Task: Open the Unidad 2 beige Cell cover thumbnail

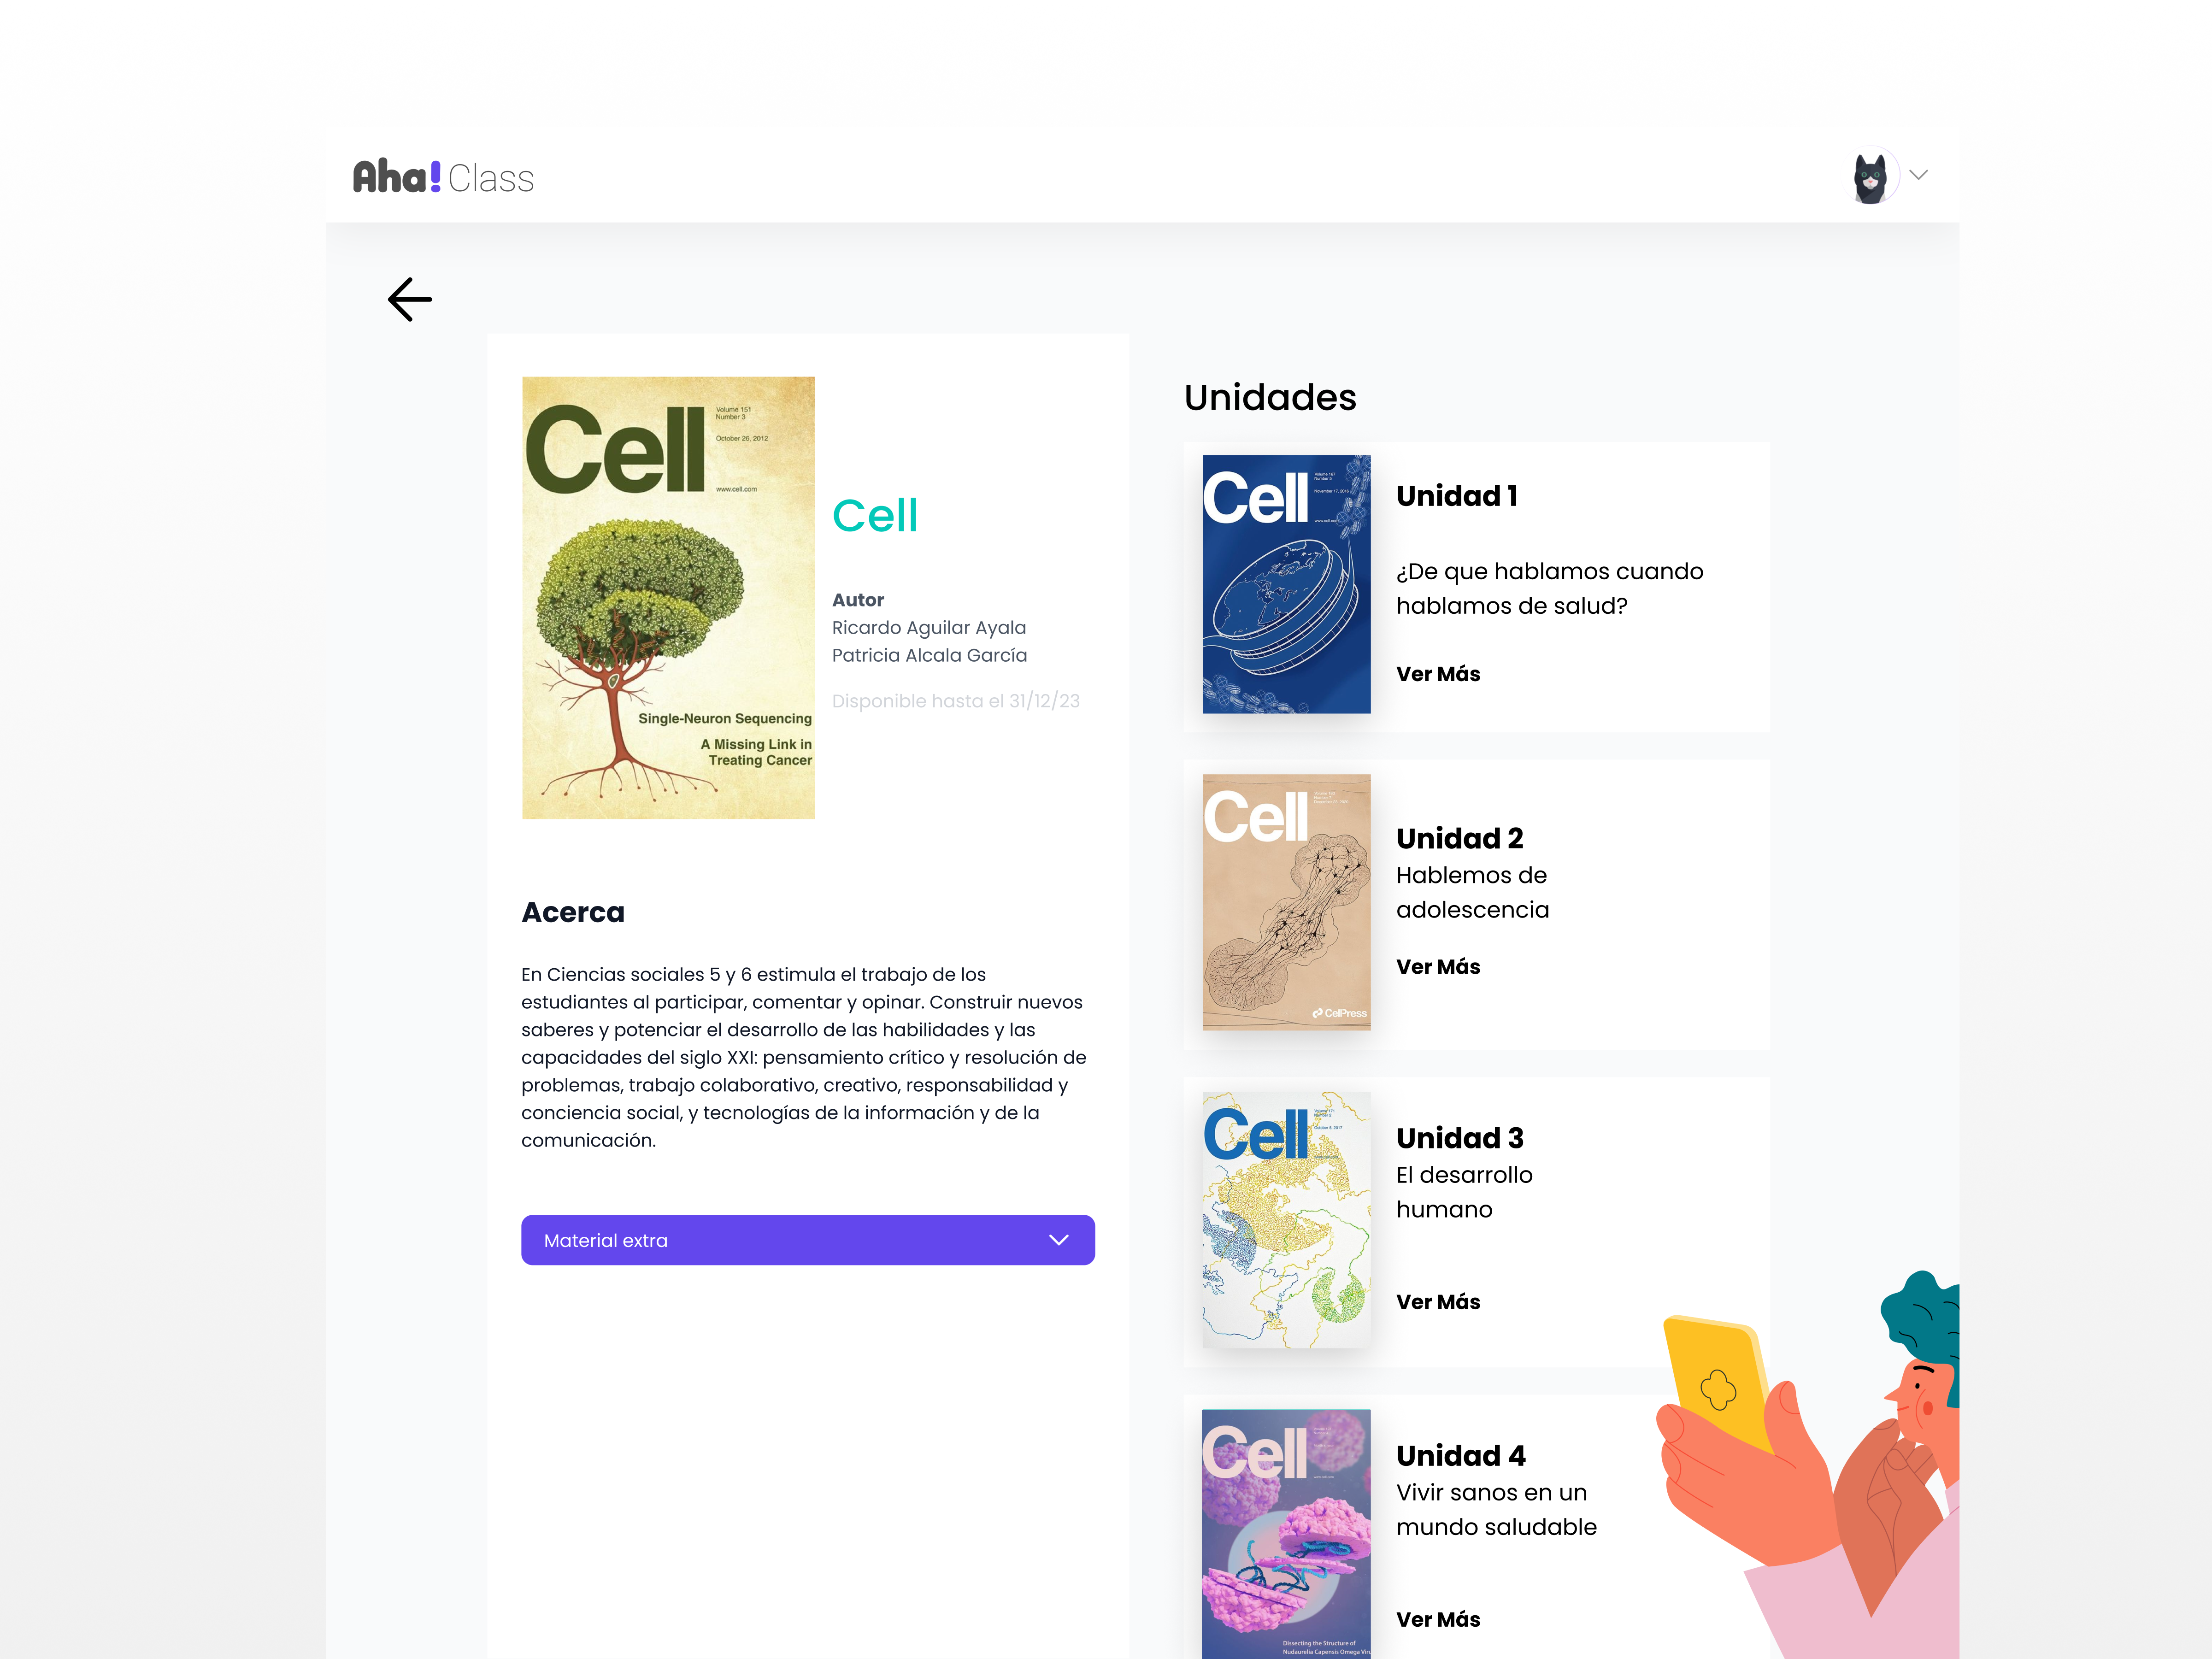Action: click(x=1286, y=902)
